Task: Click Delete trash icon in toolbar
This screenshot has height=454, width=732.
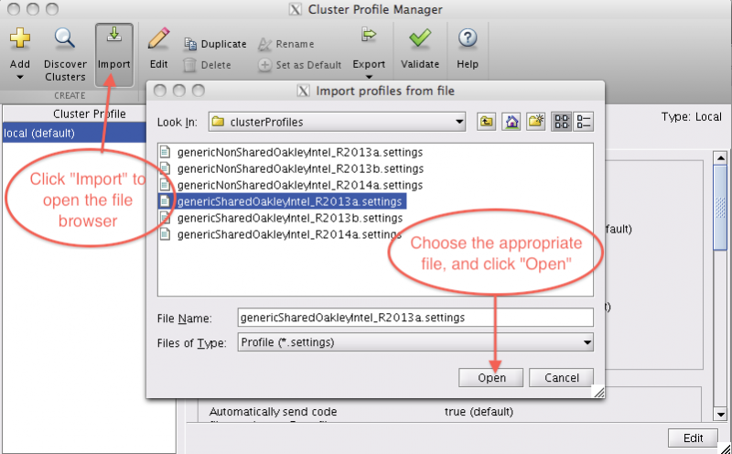Action: (189, 65)
